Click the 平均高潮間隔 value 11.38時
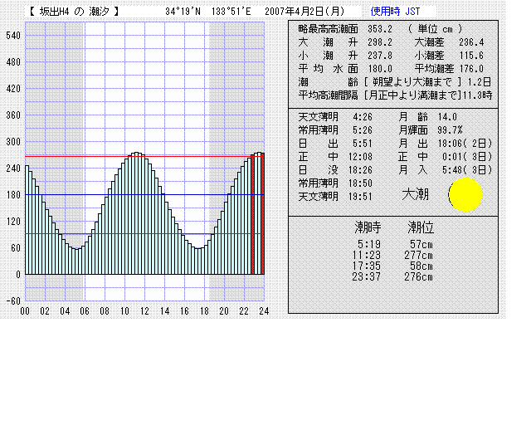The height and width of the screenshot is (425, 531). click(478, 95)
